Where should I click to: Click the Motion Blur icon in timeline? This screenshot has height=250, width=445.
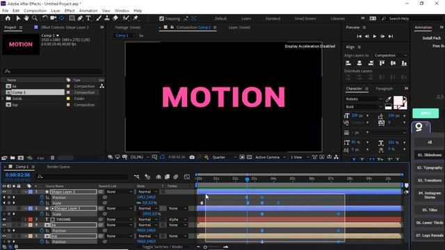(x=176, y=177)
